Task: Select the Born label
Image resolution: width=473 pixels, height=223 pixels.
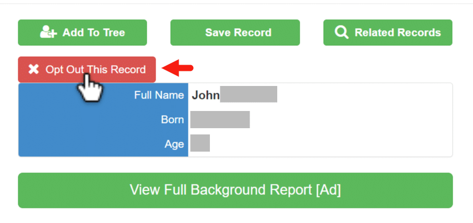Action: click(172, 119)
